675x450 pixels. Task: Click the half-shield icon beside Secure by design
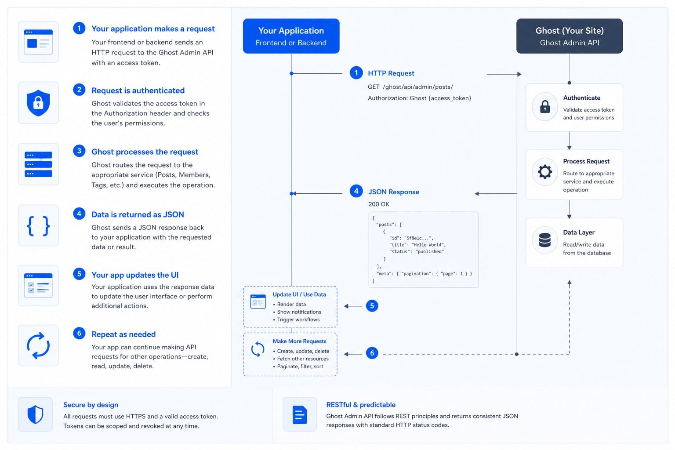click(35, 414)
